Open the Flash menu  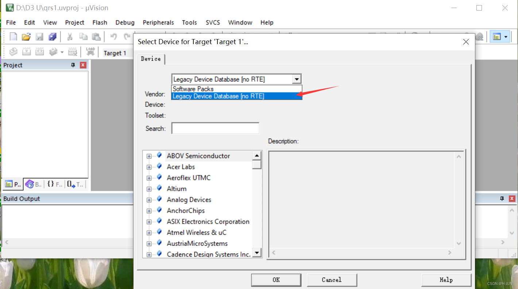[100, 22]
